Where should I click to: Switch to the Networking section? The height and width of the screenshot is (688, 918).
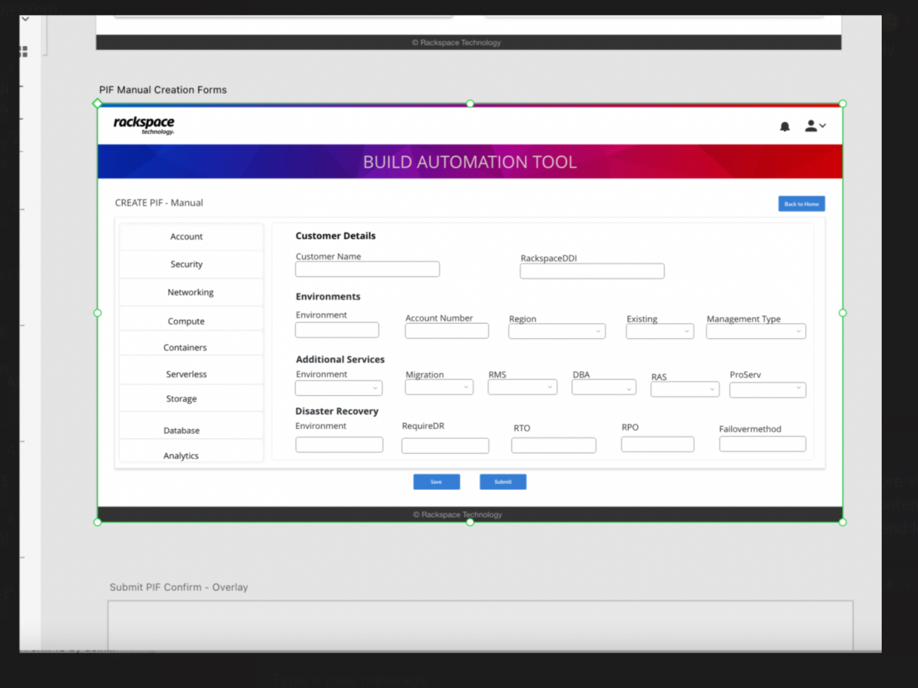point(191,293)
